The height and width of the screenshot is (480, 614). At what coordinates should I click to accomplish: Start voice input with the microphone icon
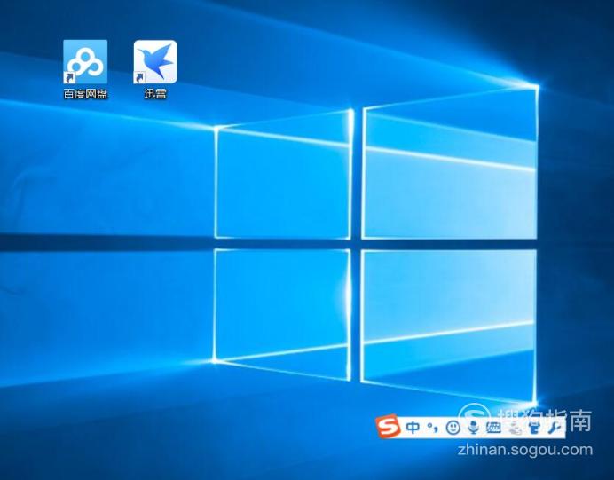[474, 427]
